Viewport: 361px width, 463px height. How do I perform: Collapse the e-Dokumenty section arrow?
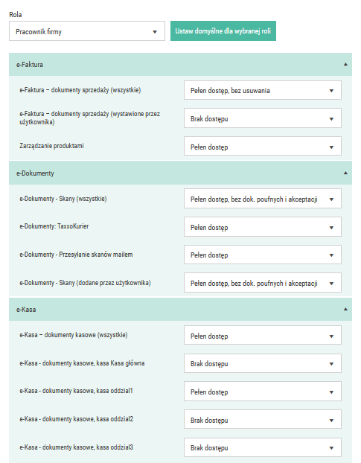click(x=345, y=173)
